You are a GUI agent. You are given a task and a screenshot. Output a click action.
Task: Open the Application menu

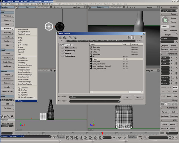point(13,4)
